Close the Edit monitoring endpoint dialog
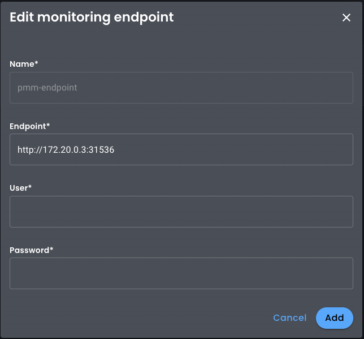364x339 pixels. [346, 18]
